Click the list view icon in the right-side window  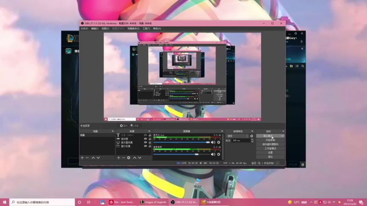pos(297,66)
